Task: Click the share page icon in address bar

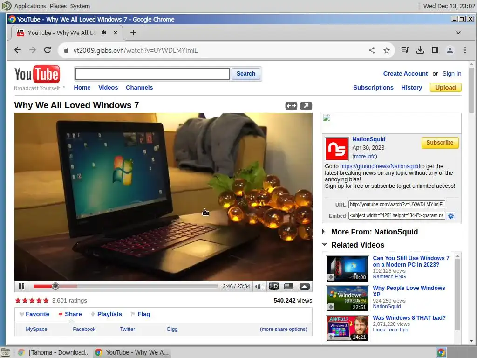Action: coord(372,50)
